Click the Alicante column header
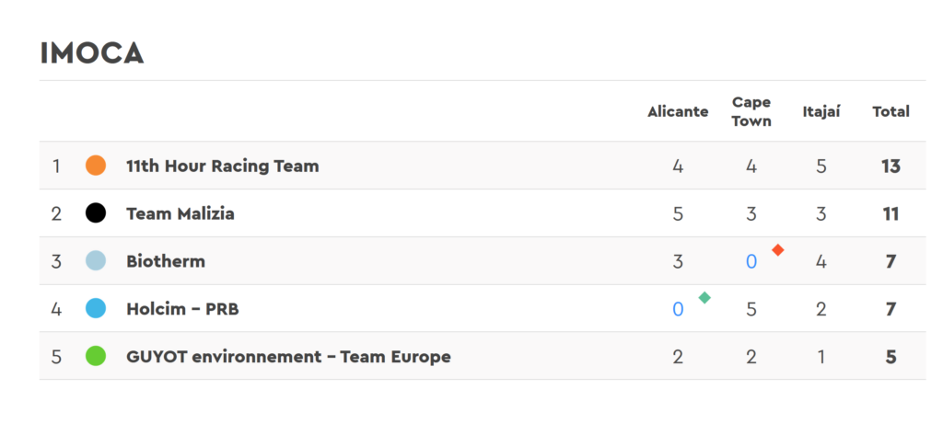 (x=678, y=111)
